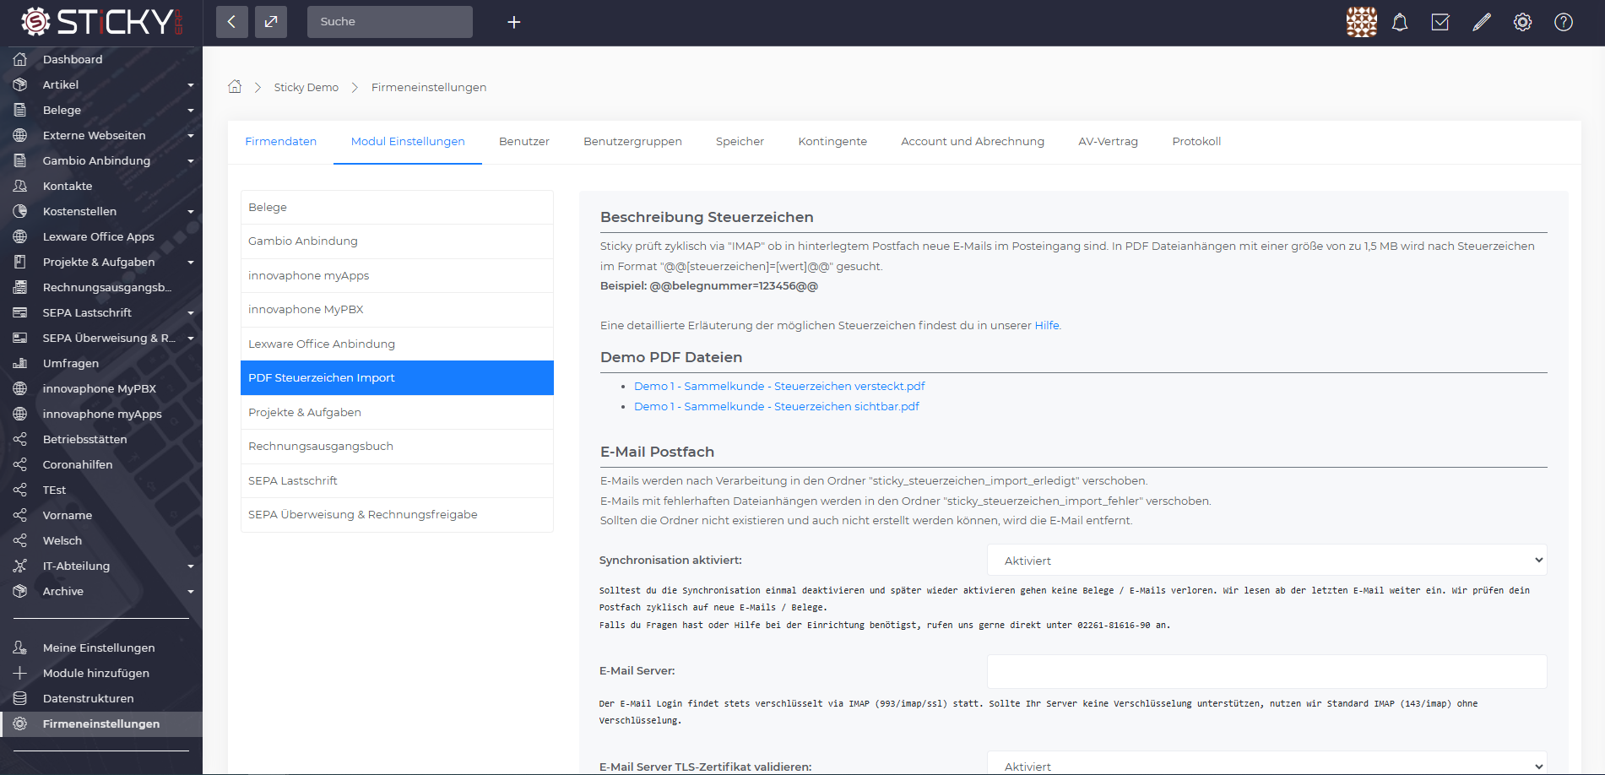The image size is (1605, 775).
Task: Select Lexware Office Anbindung module
Action: click(x=397, y=344)
